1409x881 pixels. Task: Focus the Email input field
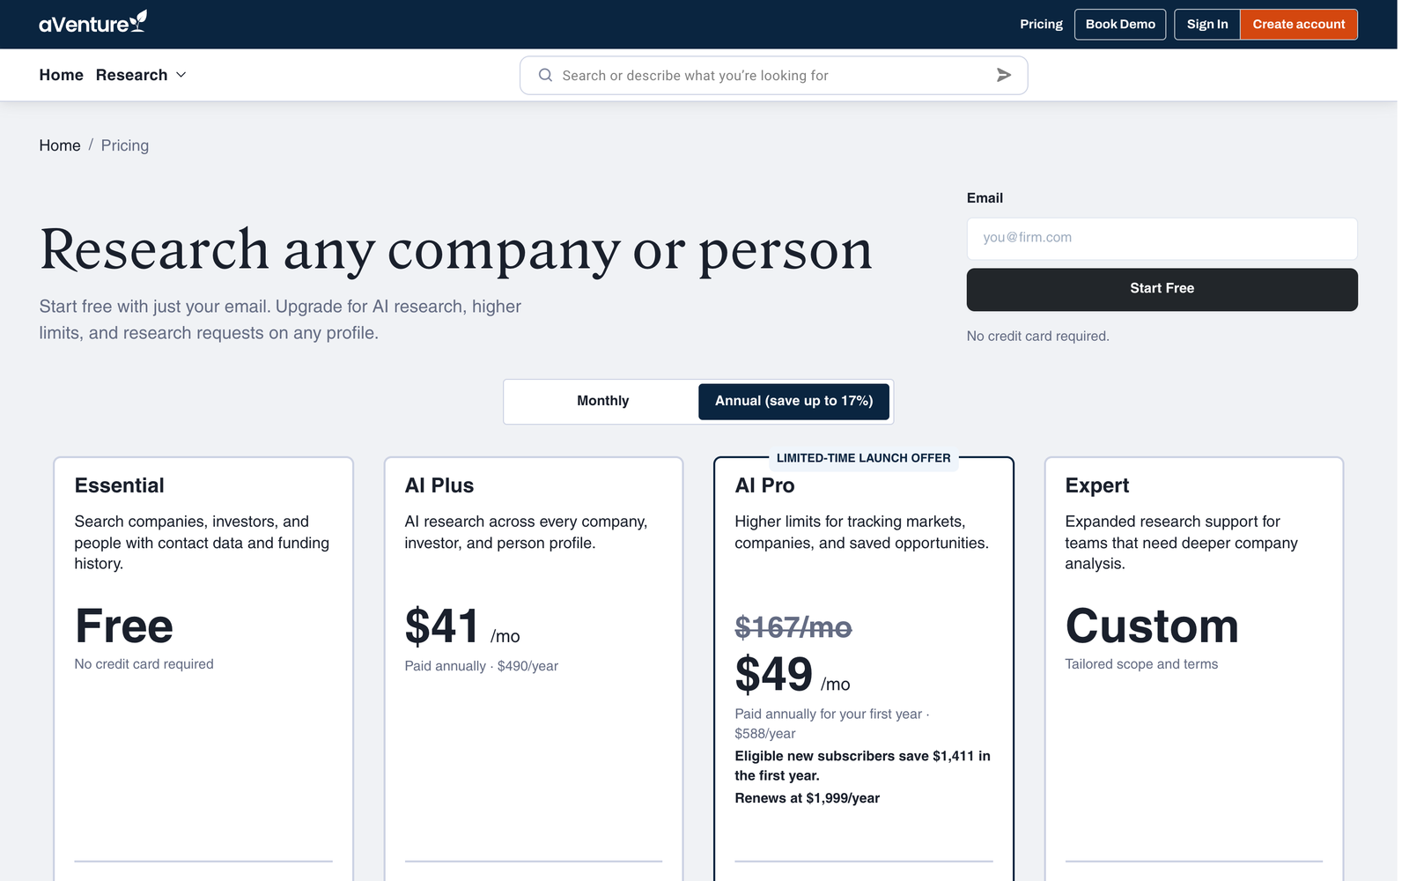pyautogui.click(x=1162, y=238)
